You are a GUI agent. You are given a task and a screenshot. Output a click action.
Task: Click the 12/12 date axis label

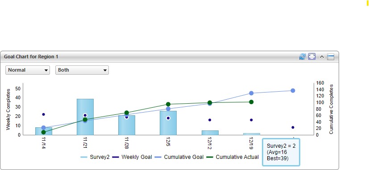210,143
